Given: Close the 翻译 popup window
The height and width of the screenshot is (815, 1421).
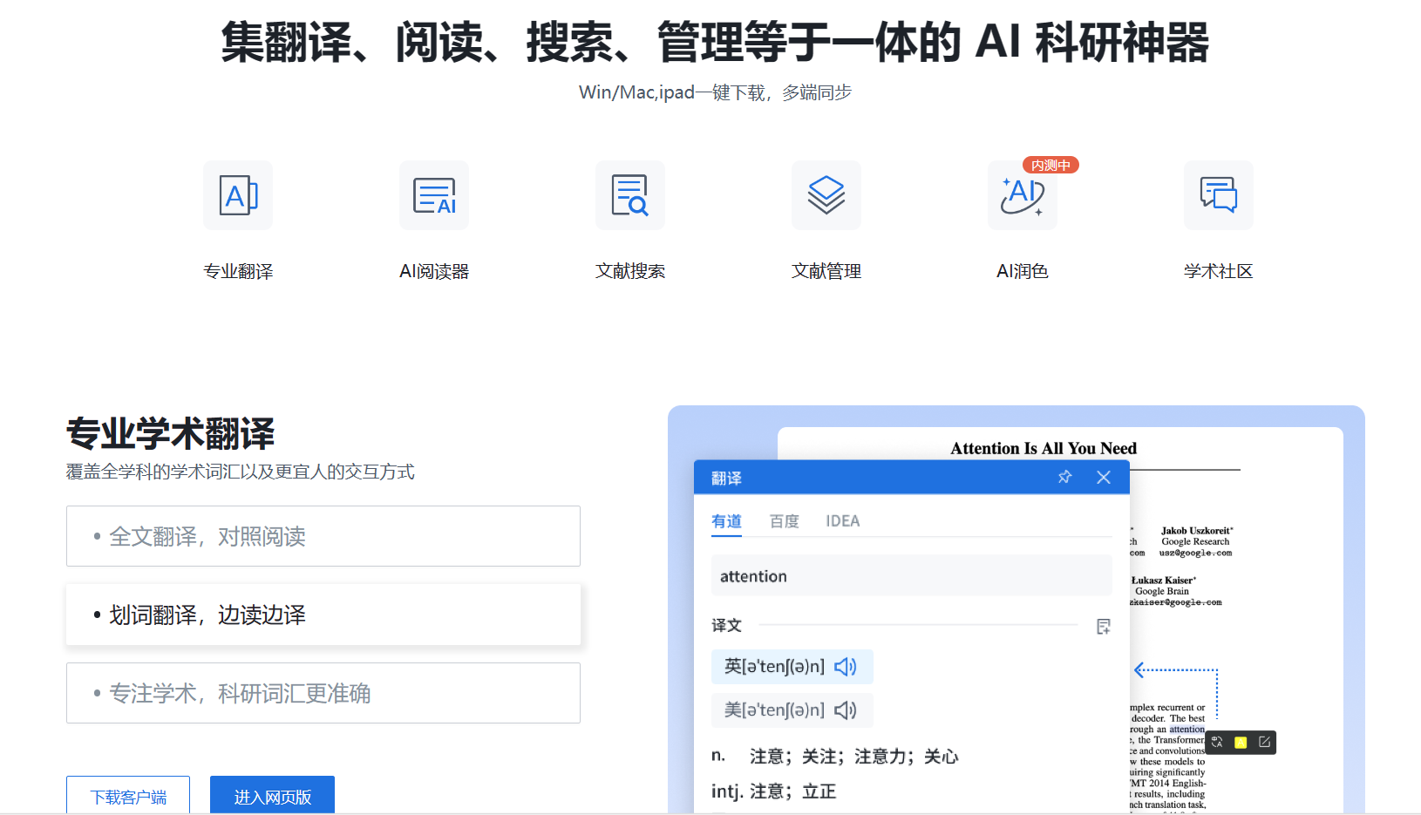Looking at the screenshot, I should 1103,477.
